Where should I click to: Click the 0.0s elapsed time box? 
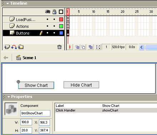pos(132,47)
